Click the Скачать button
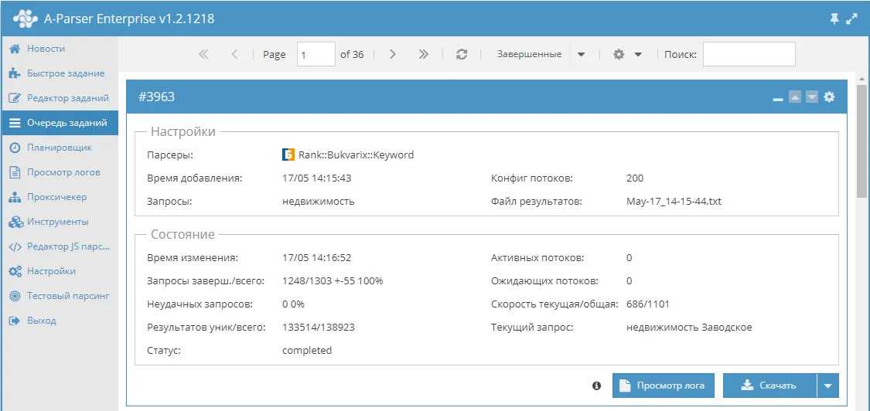Image resolution: width=870 pixels, height=411 pixels. click(770, 386)
